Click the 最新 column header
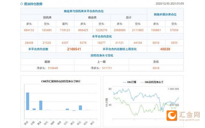This screenshot has height=128, width=205. (x=47, y=62)
